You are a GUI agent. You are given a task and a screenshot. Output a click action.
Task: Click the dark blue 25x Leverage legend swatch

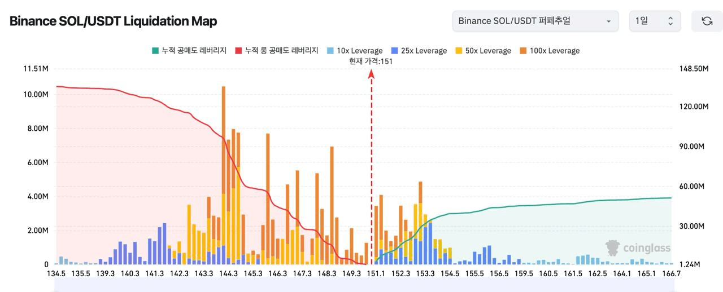(394, 51)
